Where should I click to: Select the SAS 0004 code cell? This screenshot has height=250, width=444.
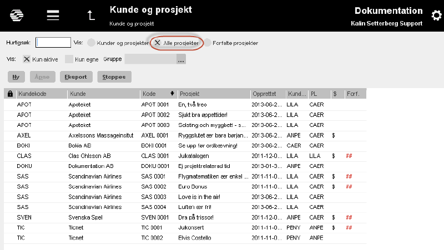coord(154,207)
